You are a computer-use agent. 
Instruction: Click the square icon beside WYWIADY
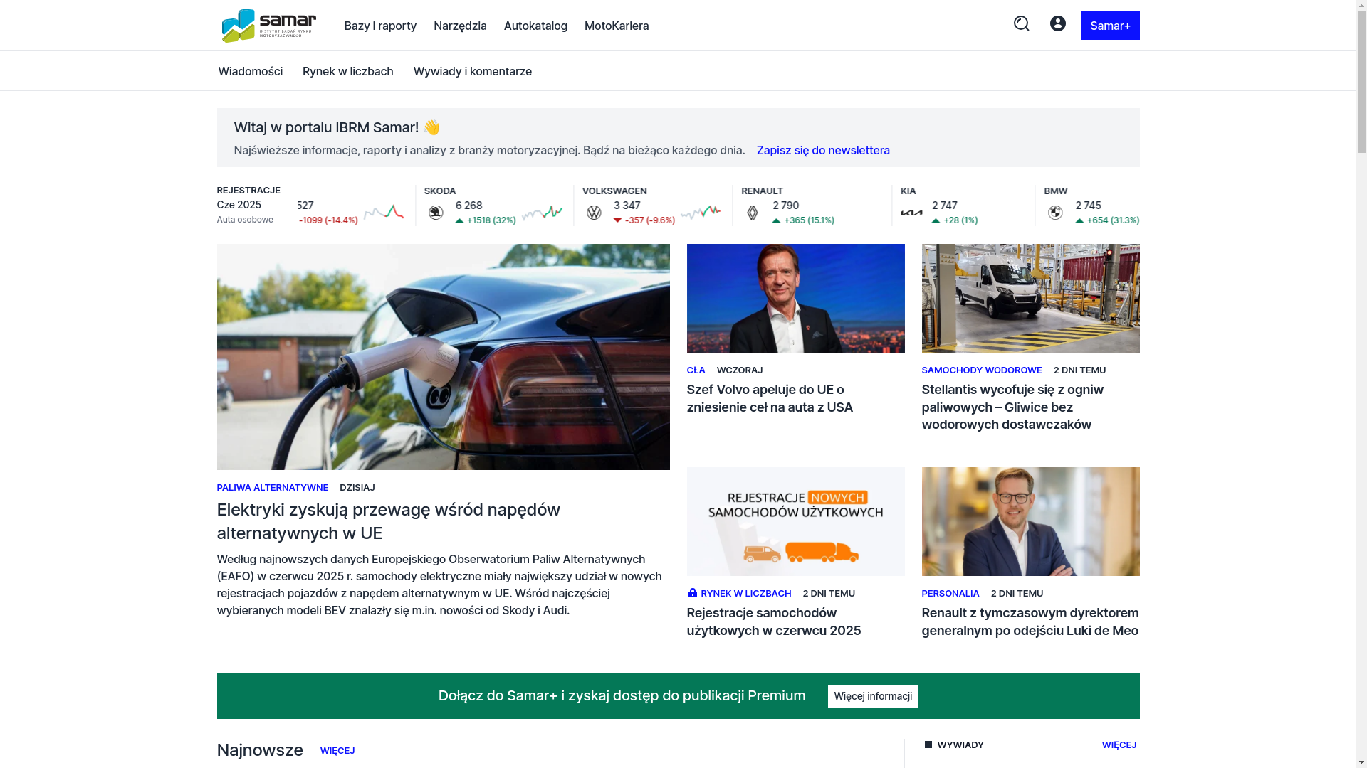click(x=928, y=745)
